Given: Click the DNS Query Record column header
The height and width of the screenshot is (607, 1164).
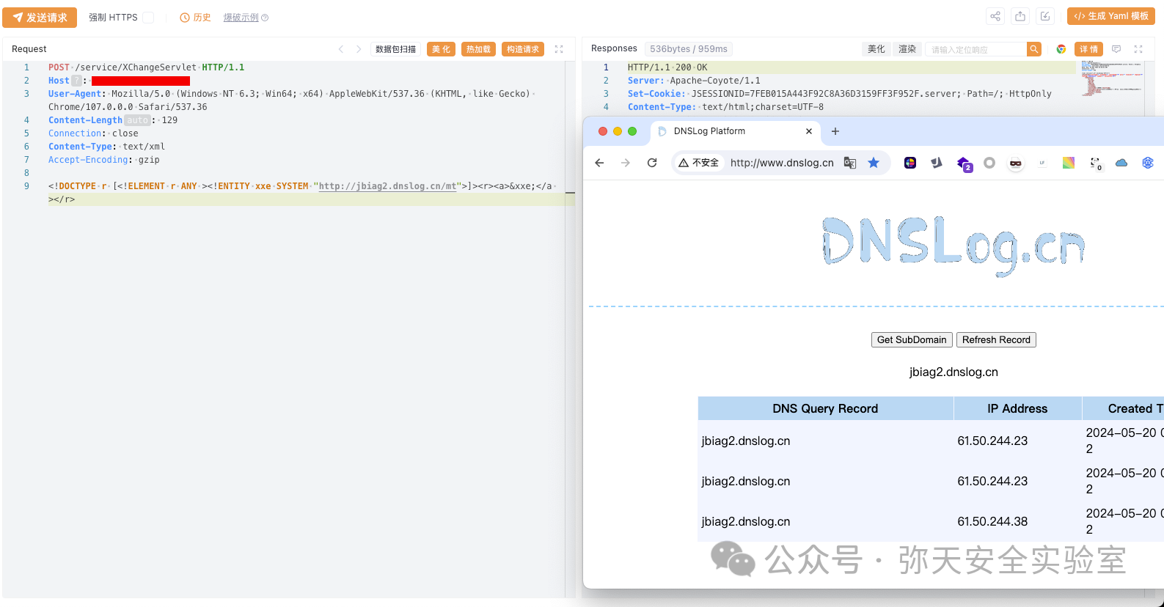Looking at the screenshot, I should point(825,408).
